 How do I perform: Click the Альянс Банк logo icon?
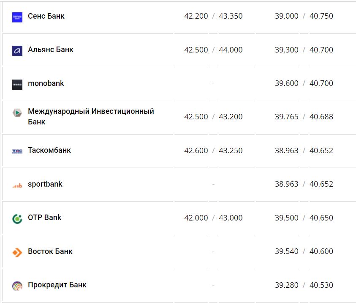[17, 50]
